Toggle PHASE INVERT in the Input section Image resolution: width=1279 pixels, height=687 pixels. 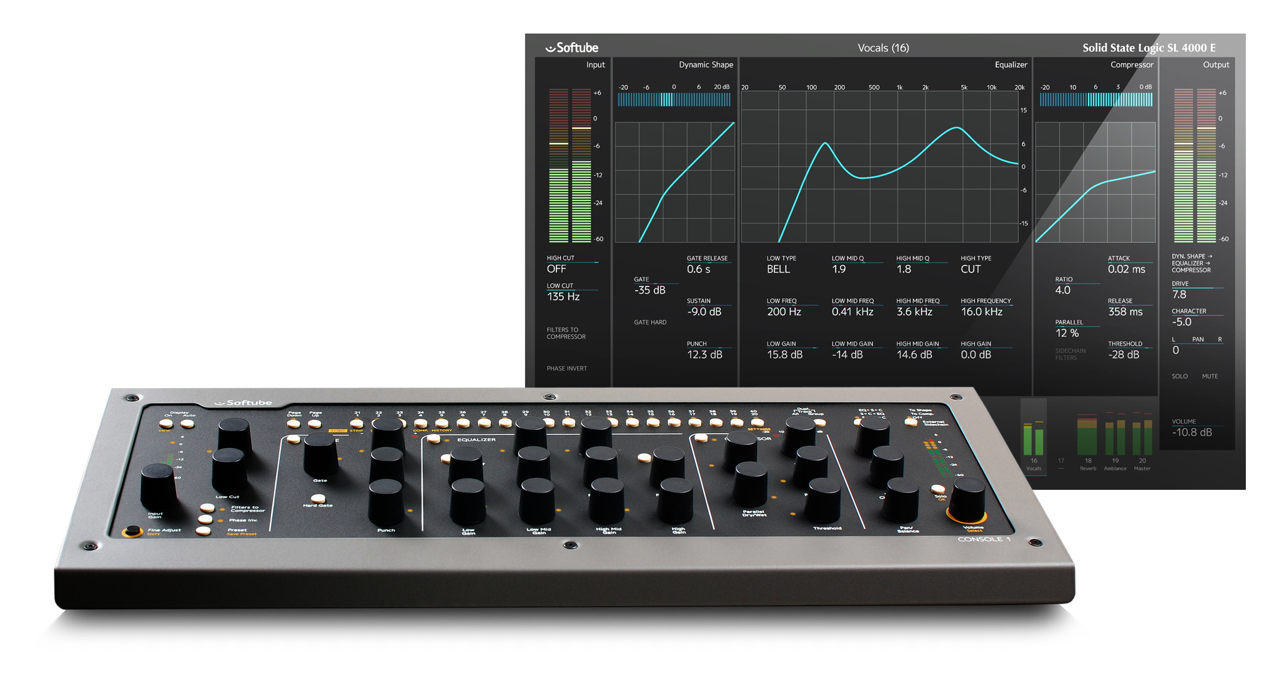click(566, 368)
